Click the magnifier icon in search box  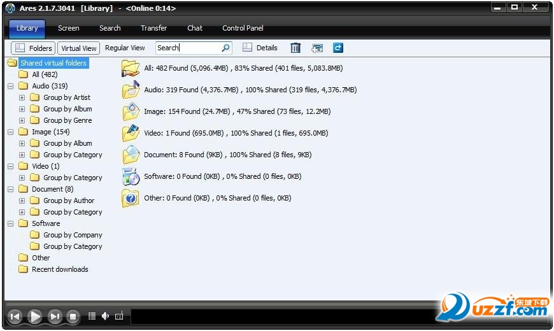click(x=226, y=48)
